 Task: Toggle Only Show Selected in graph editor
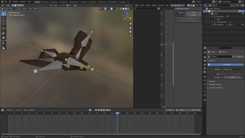[x=188, y=5]
